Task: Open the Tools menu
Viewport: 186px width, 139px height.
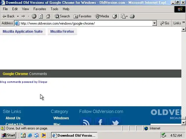Action: coord(54,9)
